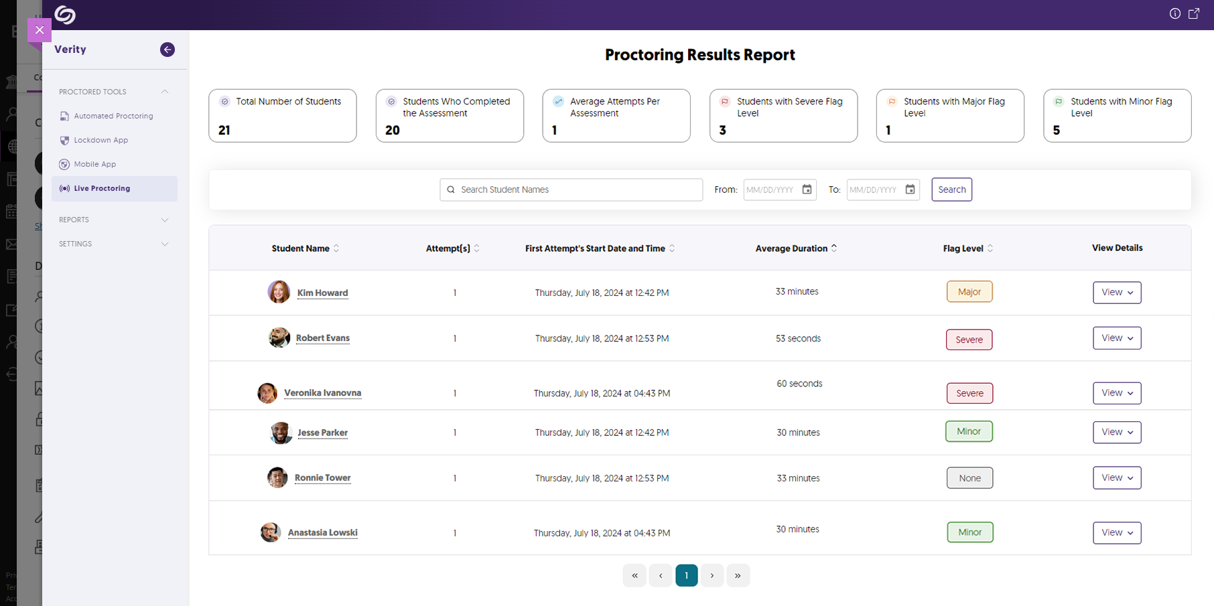Click the Search button
This screenshot has height=606, width=1214.
951,190
